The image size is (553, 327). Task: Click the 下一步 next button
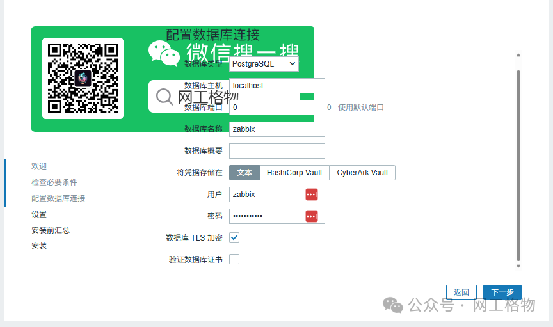pyautogui.click(x=502, y=292)
